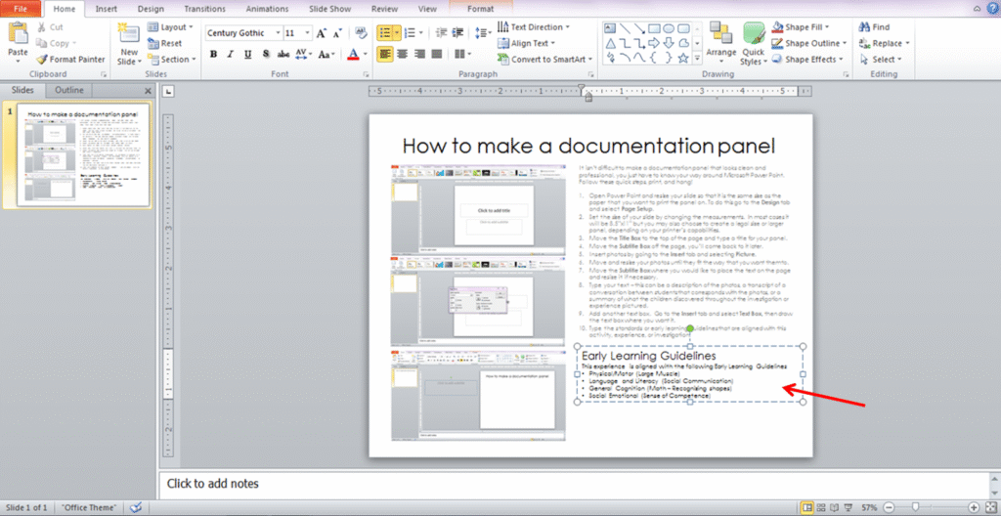Pick the oval shape in Drawing gallery
The image size is (1001, 516).
(x=669, y=28)
